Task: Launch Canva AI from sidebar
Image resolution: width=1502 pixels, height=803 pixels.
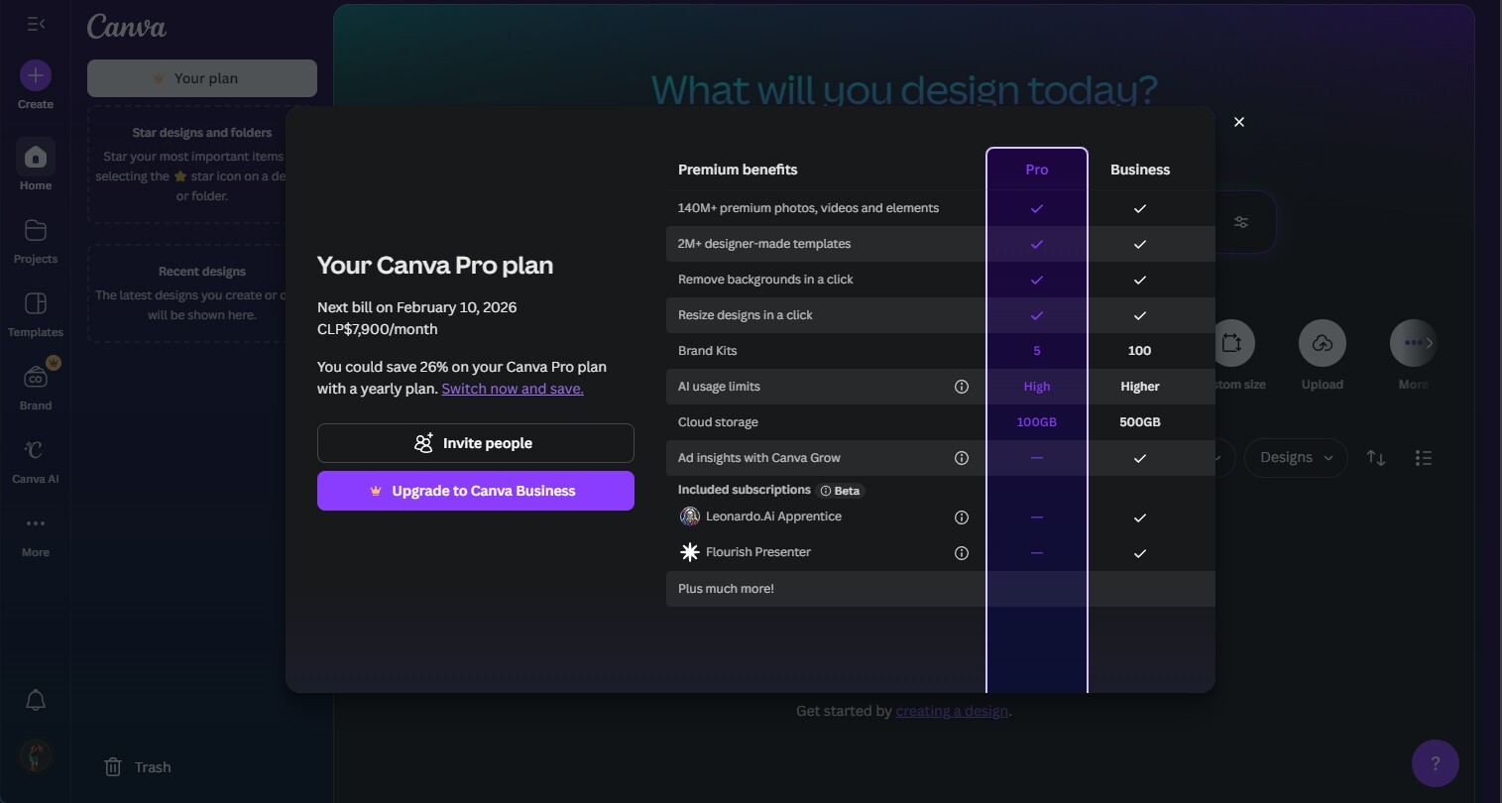Action: pos(36,451)
